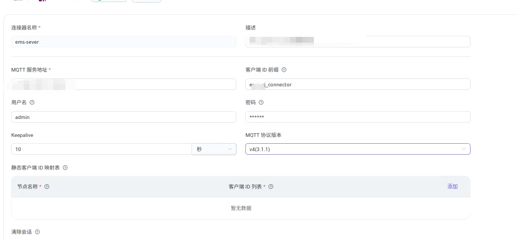The width and height of the screenshot is (517, 239).
Task: Expand the MQTT 协议版本 dropdown
Action: point(357,150)
